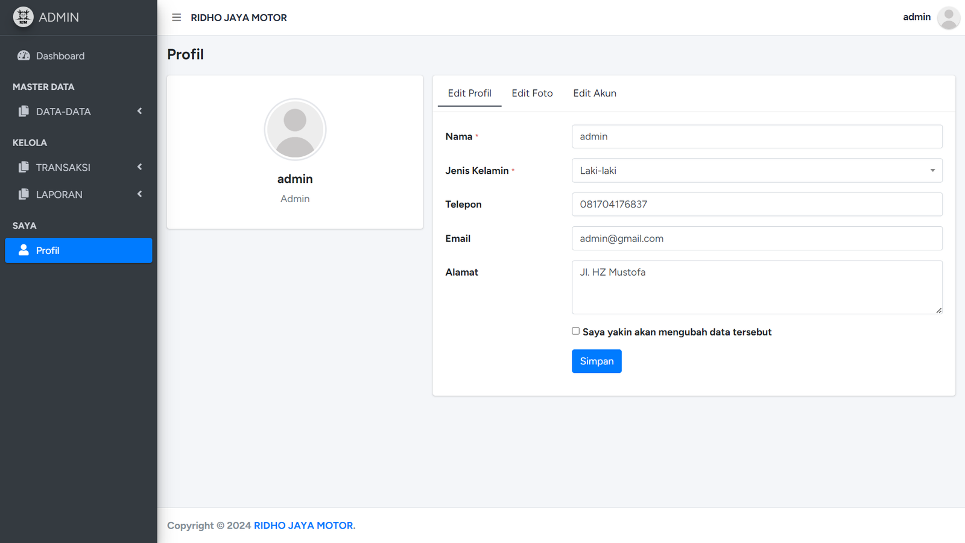Viewport: 965px width, 543px height.
Task: Click into the Telepon input field
Action: click(756, 205)
